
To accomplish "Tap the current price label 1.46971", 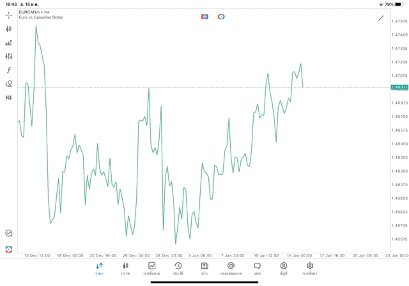I will click(x=399, y=87).
